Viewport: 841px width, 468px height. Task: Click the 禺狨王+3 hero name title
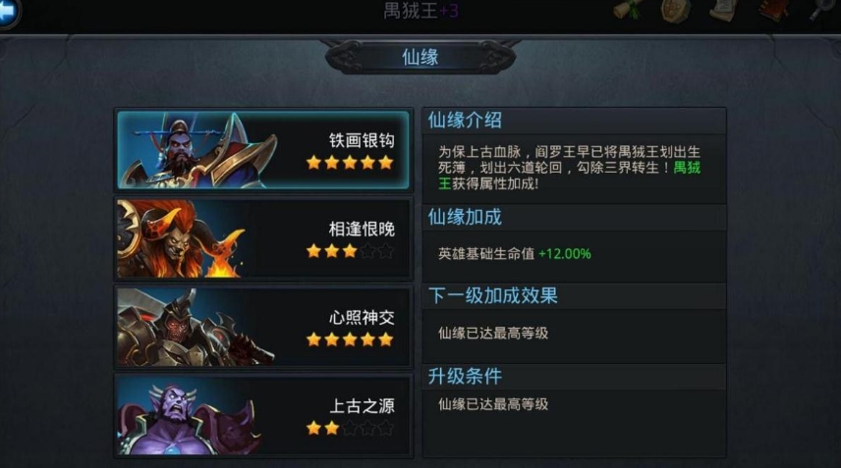click(x=421, y=10)
